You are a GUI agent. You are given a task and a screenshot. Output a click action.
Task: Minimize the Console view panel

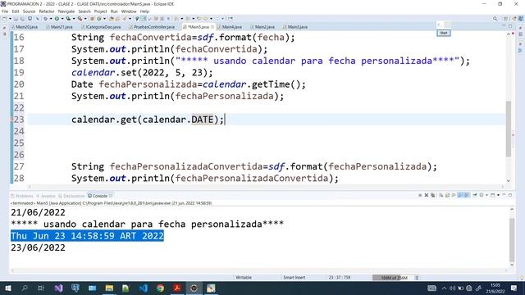pos(504,195)
